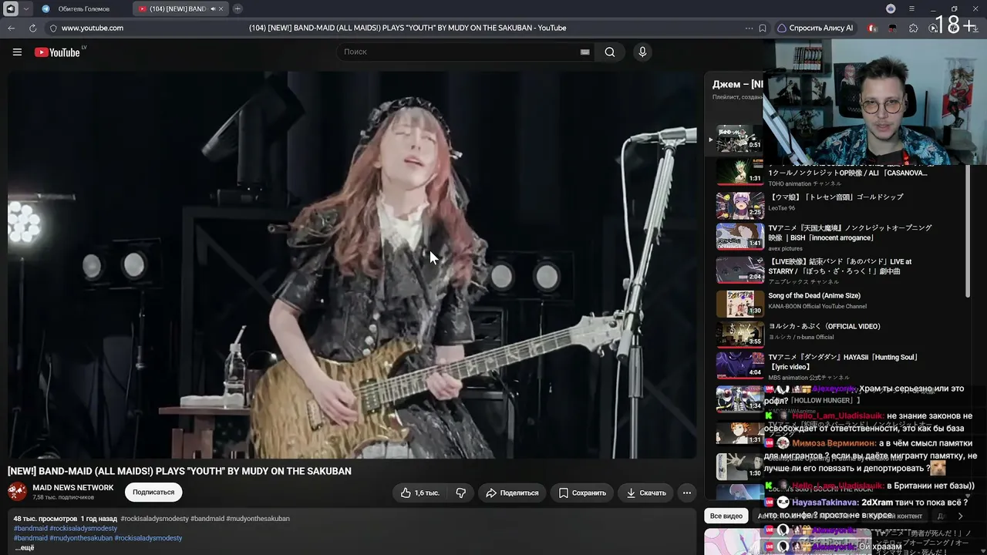This screenshot has height=555, width=987.
Task: Click Сохранить to save the video
Action: 582,493
